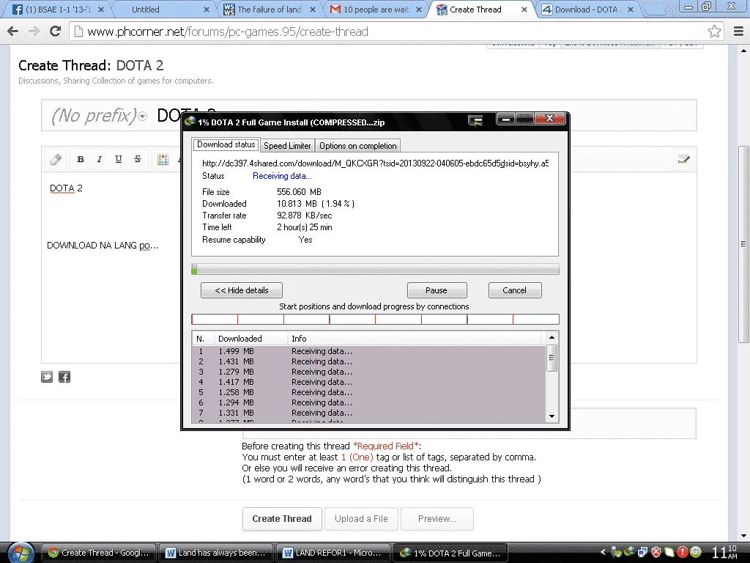750x563 pixels.
Task: Select the Download status tab
Action: 226,144
